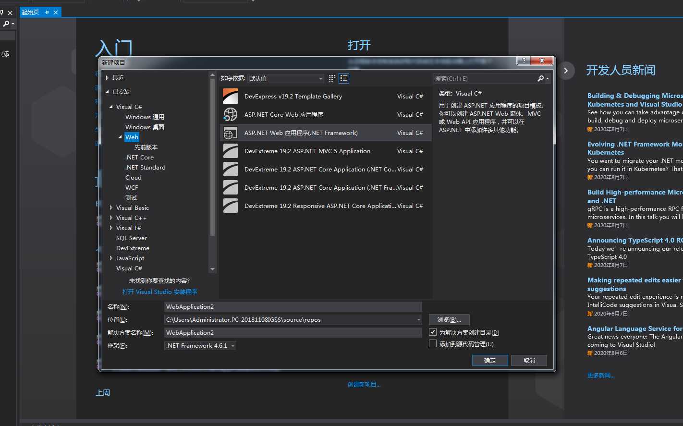This screenshot has width=683, height=426.
Task: Select ASP.NET Core Web 应用程序 template
Action: pyautogui.click(x=325, y=115)
